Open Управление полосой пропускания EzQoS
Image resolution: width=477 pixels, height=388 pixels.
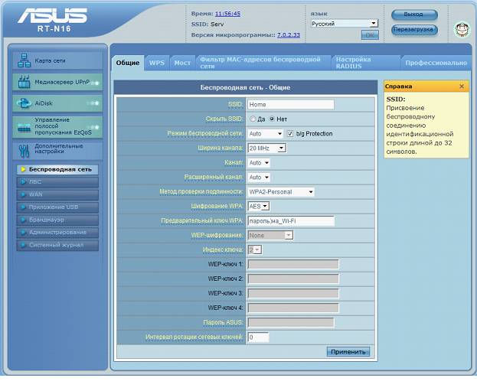(57, 126)
